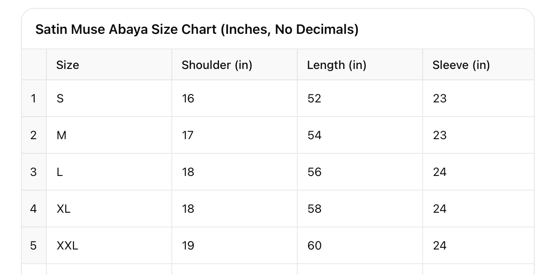Click the Shoulder (in) column header
The image size is (546, 275).
coord(217,65)
